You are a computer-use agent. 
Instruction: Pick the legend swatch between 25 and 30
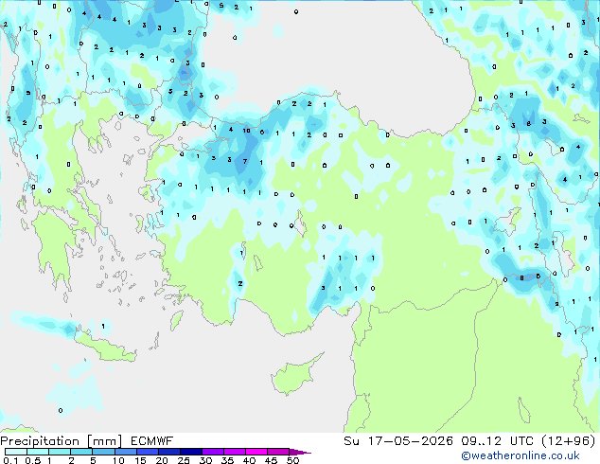click(190, 452)
